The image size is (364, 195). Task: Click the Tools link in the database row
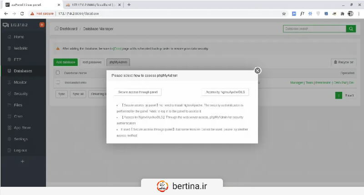coord(309,83)
